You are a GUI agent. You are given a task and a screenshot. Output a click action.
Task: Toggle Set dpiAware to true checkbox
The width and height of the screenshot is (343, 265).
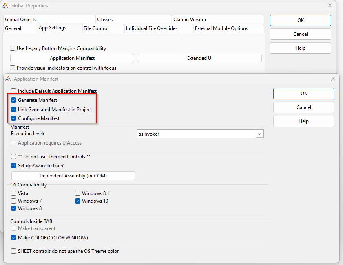click(14, 166)
